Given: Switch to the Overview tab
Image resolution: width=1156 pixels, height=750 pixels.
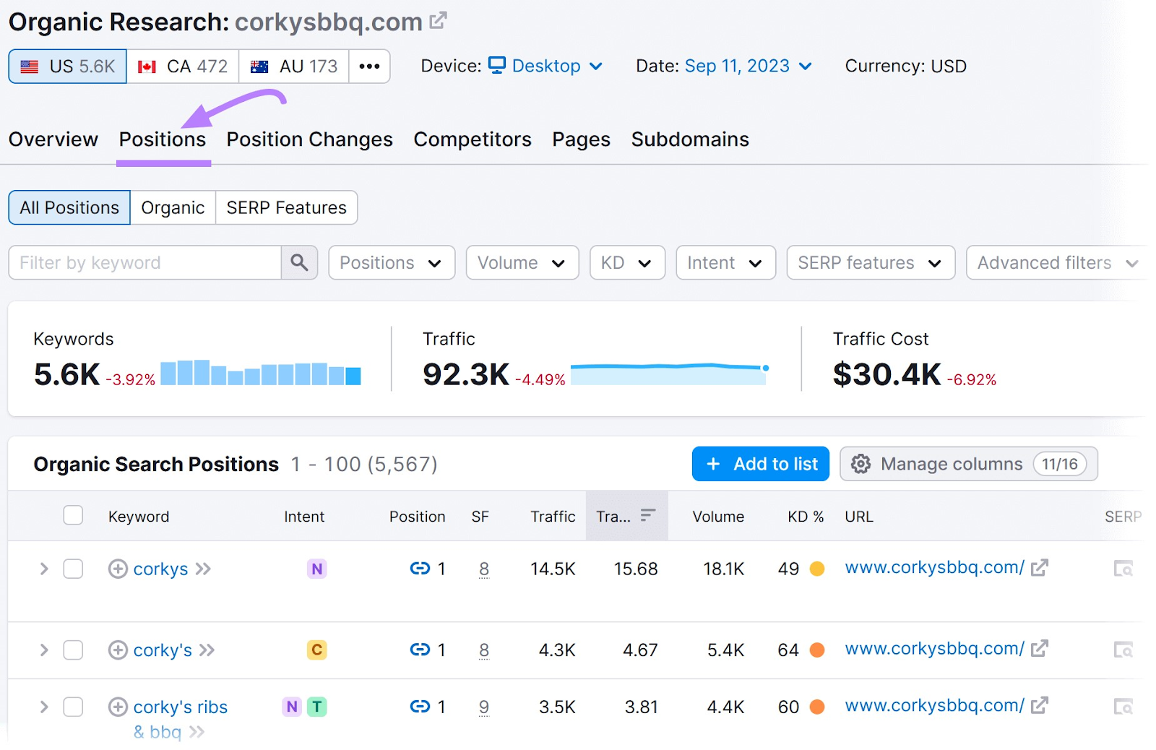Looking at the screenshot, I should [x=53, y=139].
